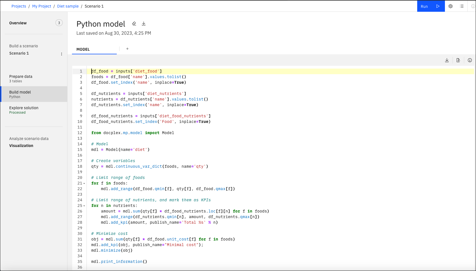Click Scenario 1 in the breadcrumb

pos(94,6)
